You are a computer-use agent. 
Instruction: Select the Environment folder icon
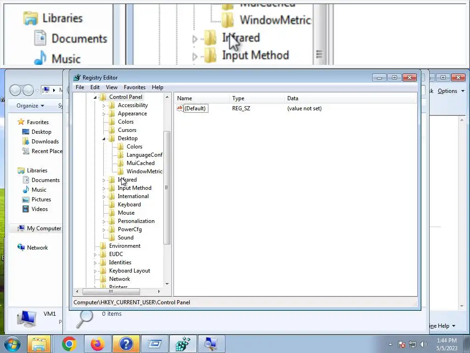pos(103,246)
